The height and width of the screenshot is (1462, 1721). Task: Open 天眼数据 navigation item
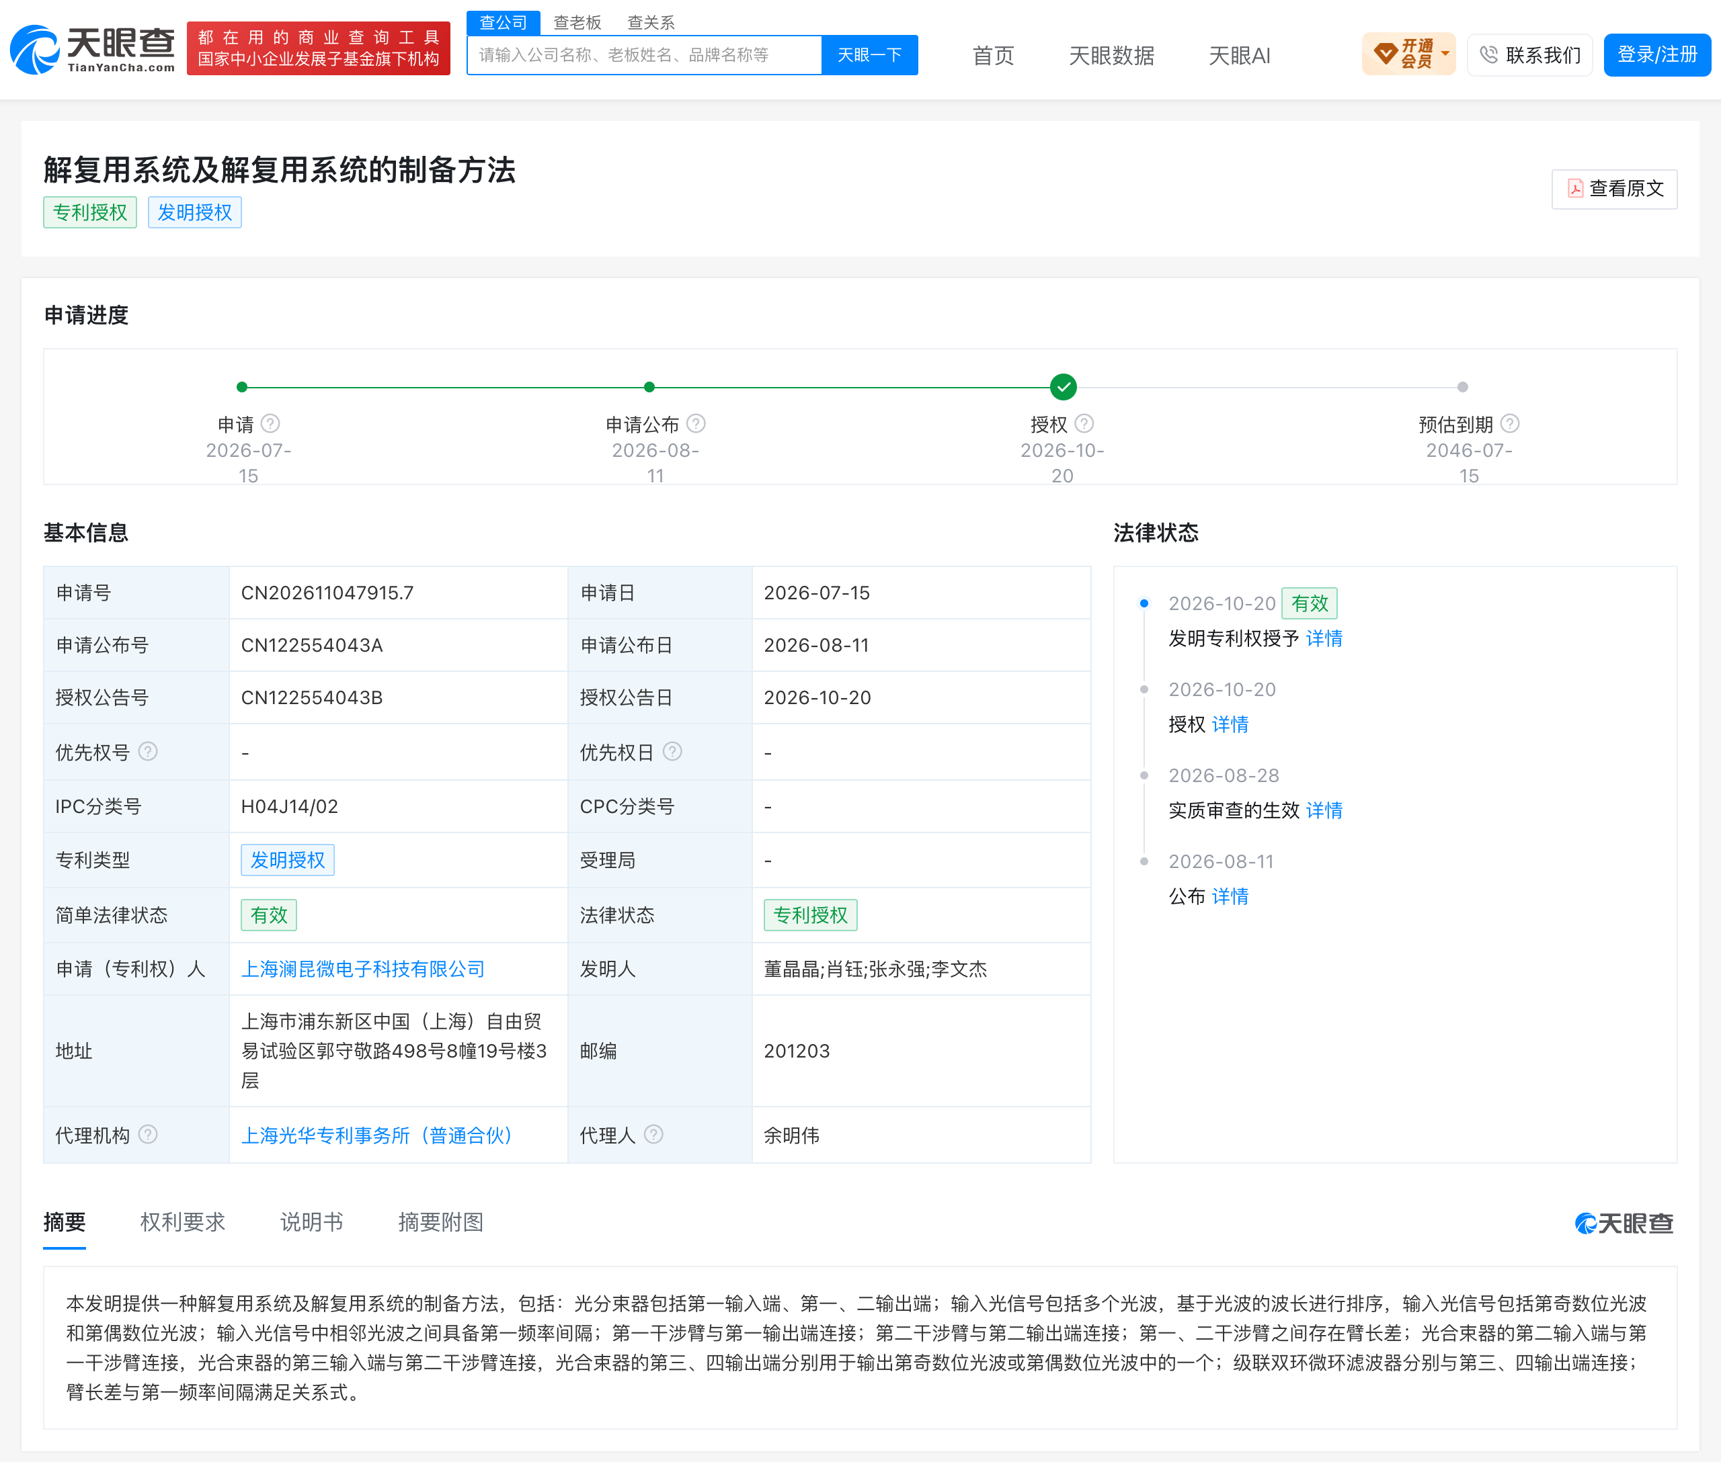coord(1111,56)
